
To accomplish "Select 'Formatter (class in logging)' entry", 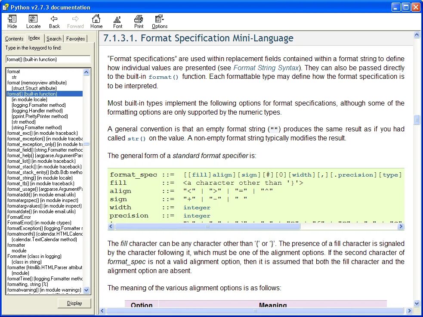I will (x=34, y=256).
